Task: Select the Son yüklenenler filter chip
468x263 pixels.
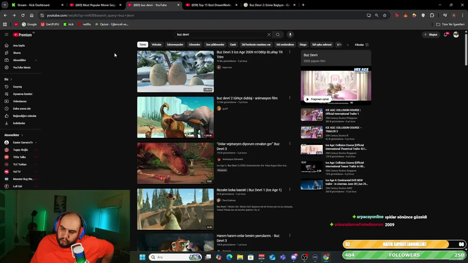Action: pyautogui.click(x=215, y=45)
